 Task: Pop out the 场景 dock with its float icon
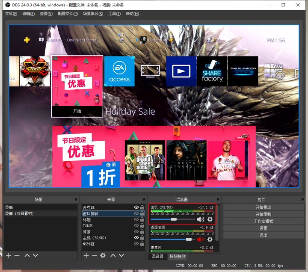coord(76,199)
